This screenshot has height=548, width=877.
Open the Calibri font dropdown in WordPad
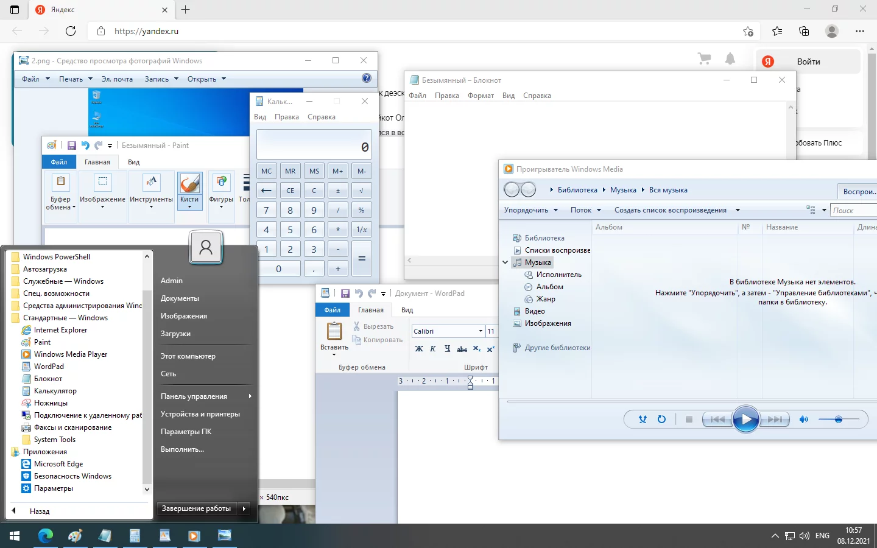tap(481, 331)
